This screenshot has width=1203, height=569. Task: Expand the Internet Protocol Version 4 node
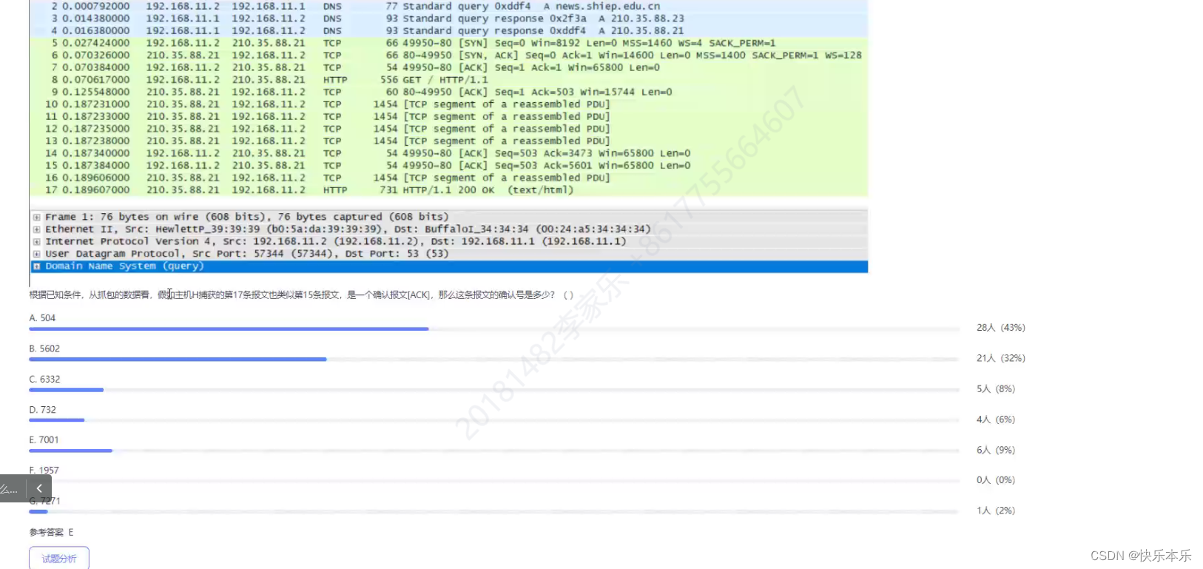[x=36, y=242]
